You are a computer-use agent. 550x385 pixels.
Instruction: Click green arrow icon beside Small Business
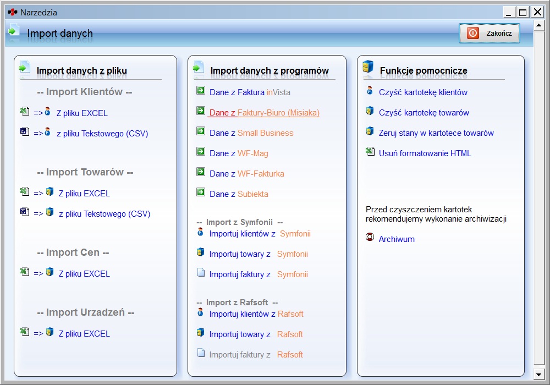(x=201, y=131)
